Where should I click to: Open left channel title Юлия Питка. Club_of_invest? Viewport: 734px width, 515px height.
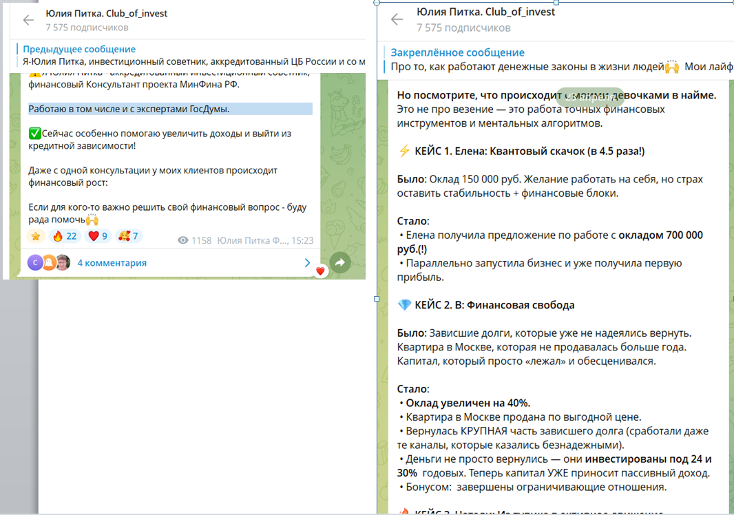pos(106,14)
